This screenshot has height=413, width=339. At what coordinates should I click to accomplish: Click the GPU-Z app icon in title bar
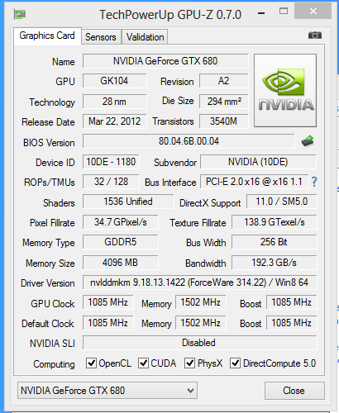pos(20,14)
